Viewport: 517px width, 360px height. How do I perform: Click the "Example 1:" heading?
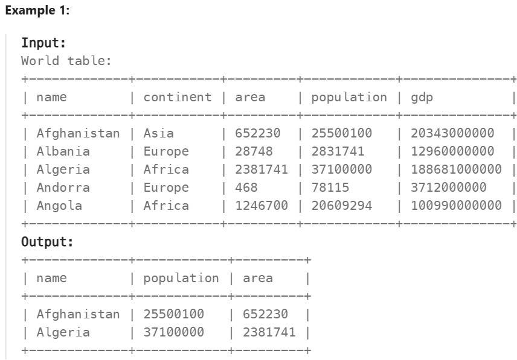click(37, 11)
